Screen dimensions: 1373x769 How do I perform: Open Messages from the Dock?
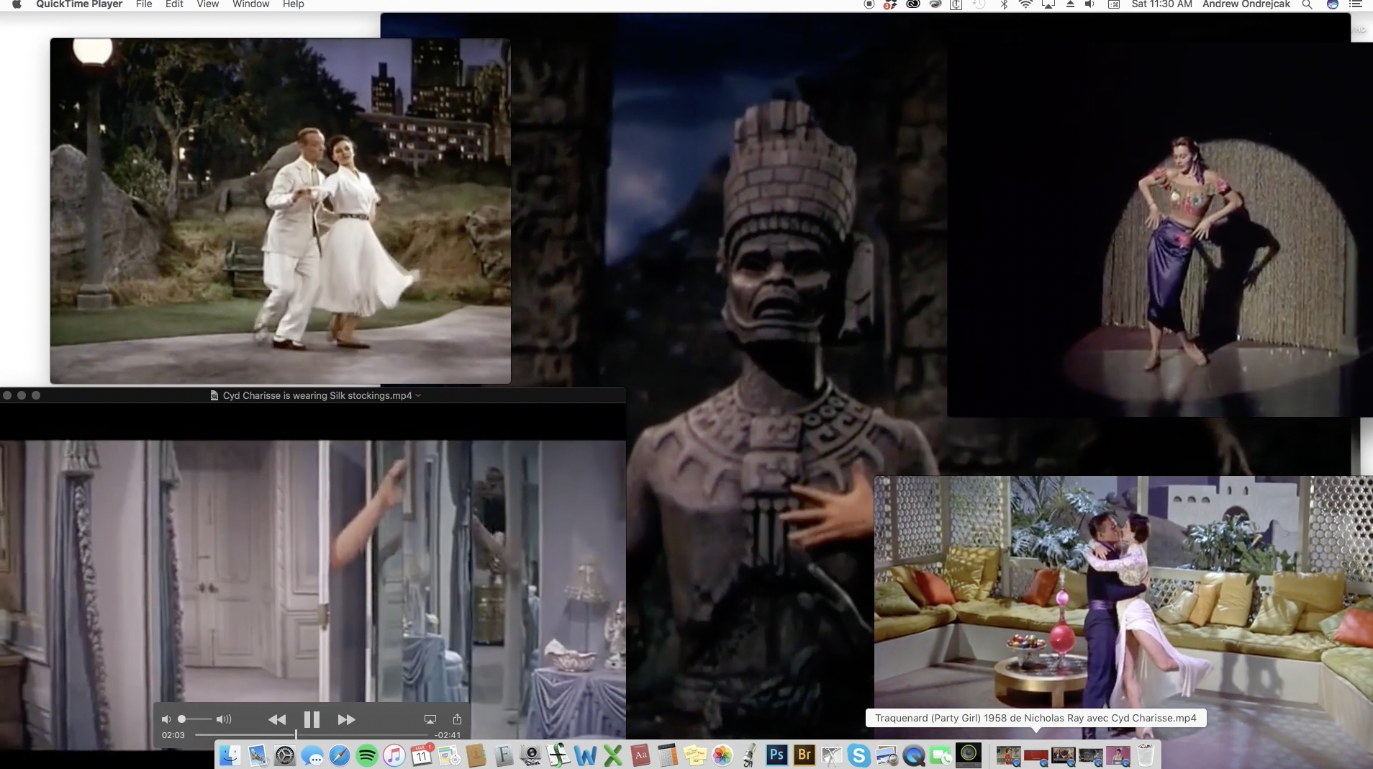point(312,755)
